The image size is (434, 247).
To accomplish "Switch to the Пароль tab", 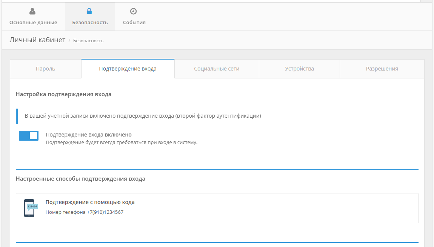I will (45, 69).
